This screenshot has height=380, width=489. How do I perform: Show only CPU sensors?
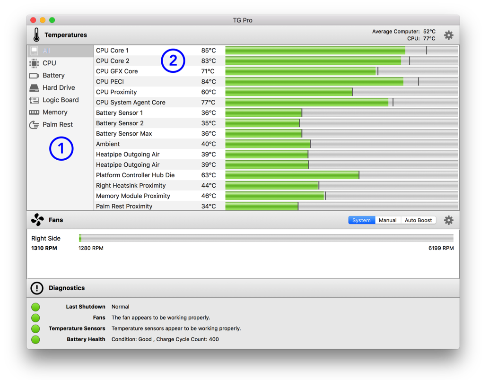click(x=60, y=63)
